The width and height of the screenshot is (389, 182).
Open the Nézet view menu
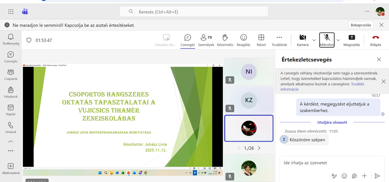coord(261,40)
